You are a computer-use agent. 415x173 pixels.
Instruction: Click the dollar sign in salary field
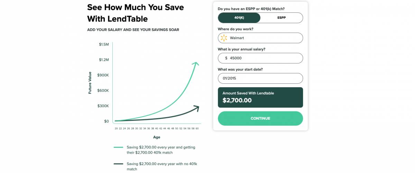click(x=226, y=58)
